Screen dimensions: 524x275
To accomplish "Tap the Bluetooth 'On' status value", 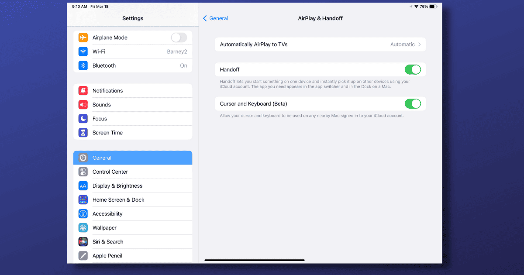I will tap(183, 65).
